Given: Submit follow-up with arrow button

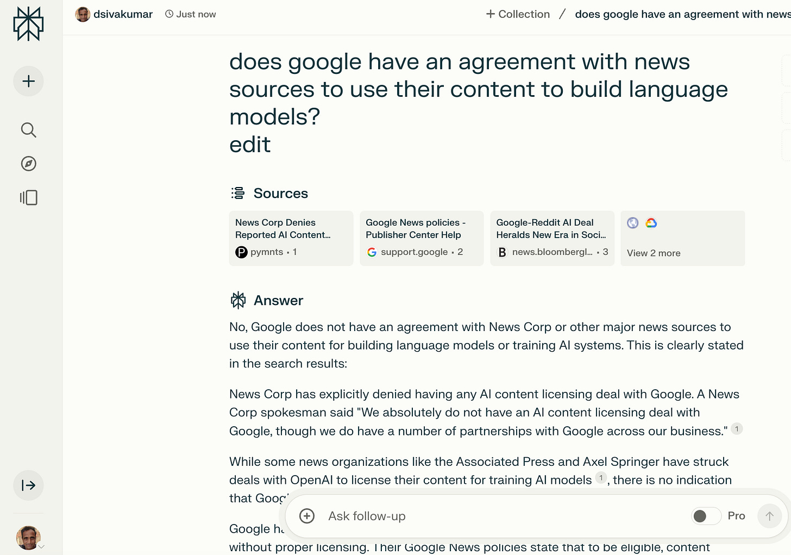Looking at the screenshot, I should coord(769,516).
